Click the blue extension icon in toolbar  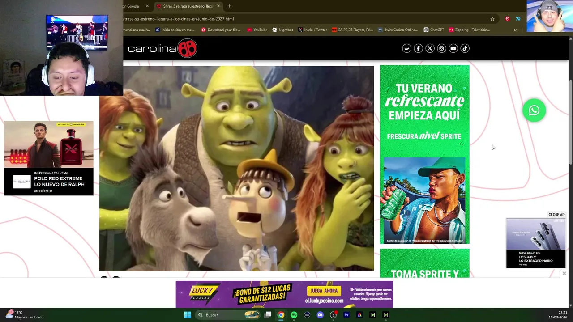tap(518, 19)
